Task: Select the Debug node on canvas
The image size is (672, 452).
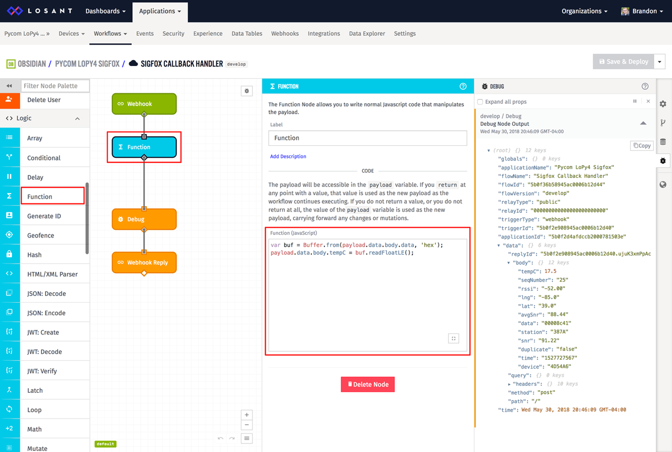Action: click(x=144, y=219)
